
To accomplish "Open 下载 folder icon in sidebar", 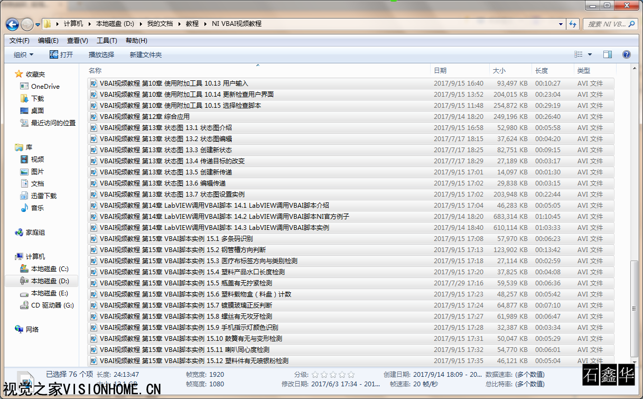I will pos(24,98).
